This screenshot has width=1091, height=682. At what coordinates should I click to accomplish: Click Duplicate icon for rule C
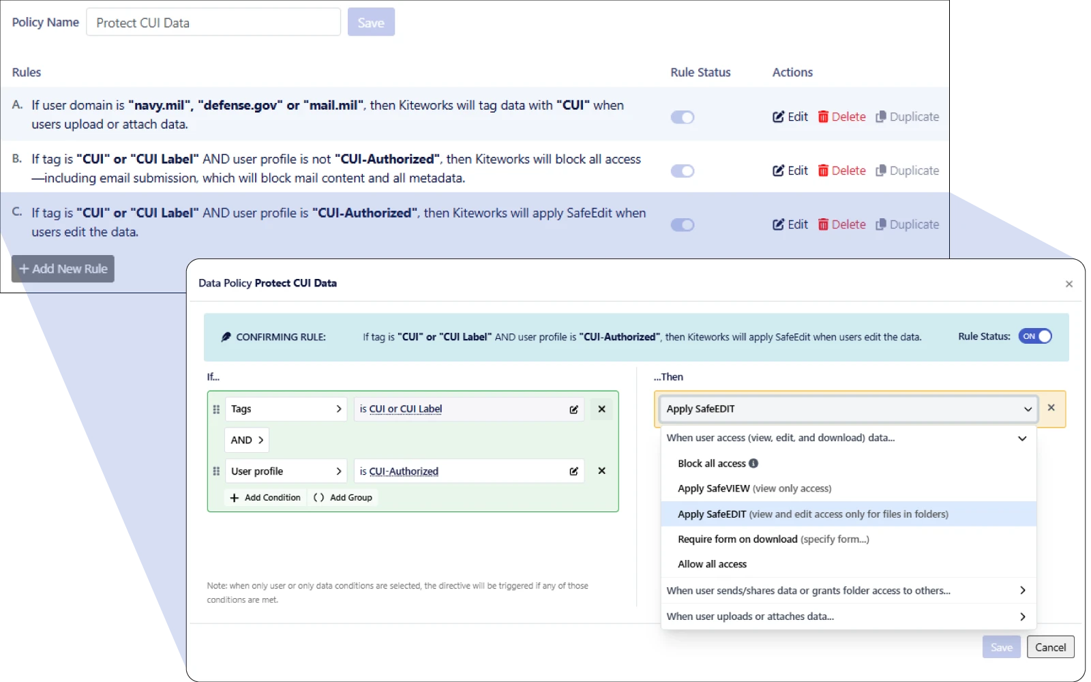click(x=881, y=224)
